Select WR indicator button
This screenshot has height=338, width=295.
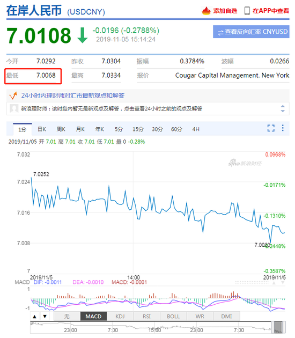click(x=200, y=316)
